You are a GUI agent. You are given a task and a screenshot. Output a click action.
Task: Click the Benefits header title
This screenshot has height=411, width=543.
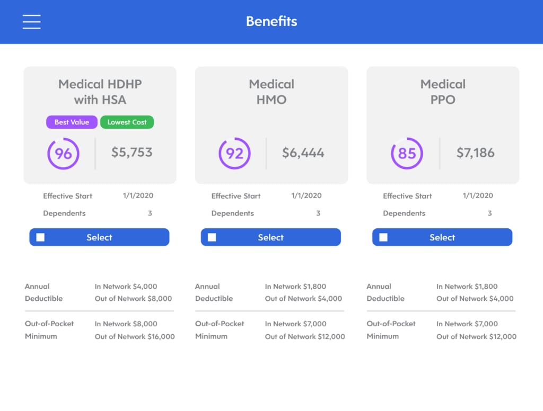click(x=271, y=21)
